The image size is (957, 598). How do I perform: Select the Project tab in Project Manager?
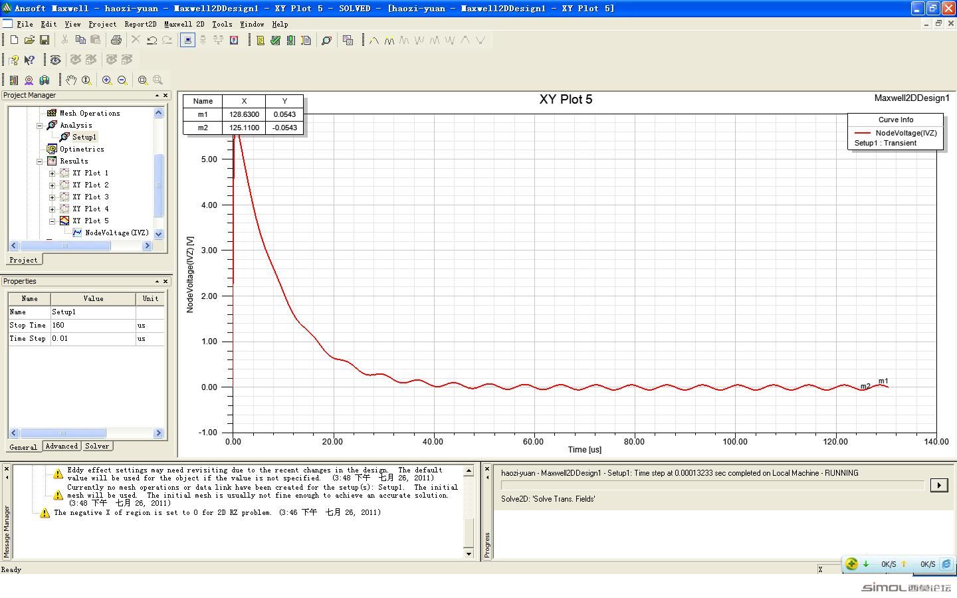(23, 260)
